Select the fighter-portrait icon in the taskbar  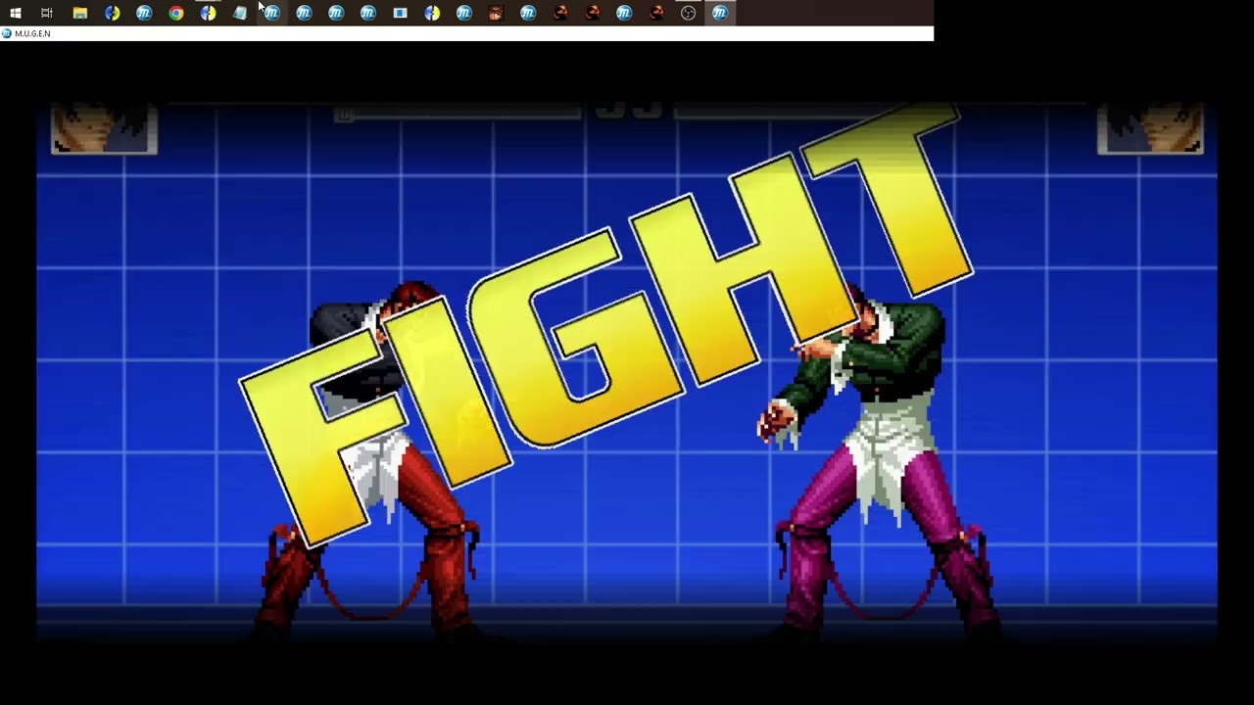point(496,13)
